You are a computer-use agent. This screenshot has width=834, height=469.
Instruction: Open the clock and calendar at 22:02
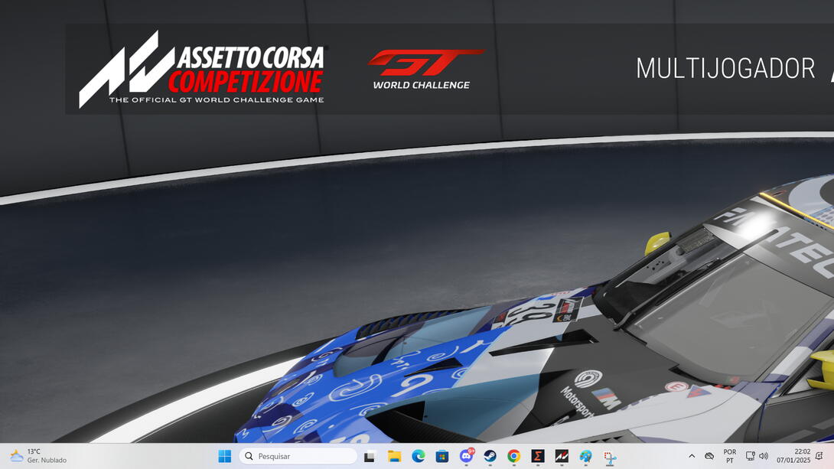pos(793,456)
